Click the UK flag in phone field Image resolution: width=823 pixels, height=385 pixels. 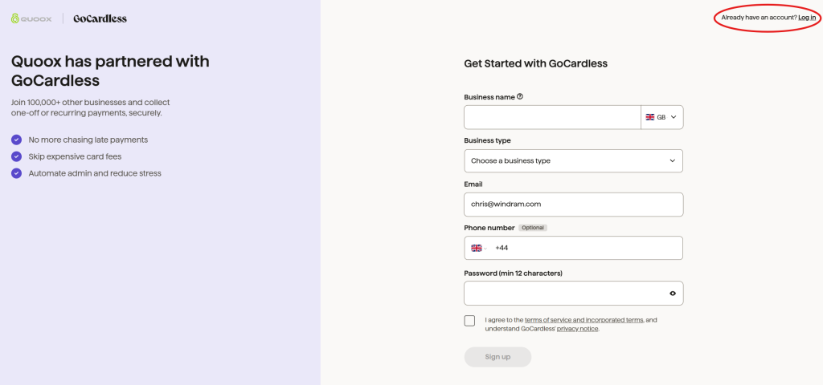click(x=476, y=248)
